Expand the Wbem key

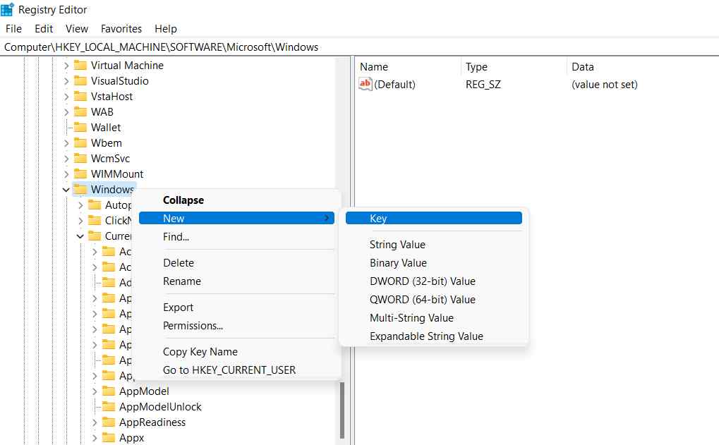point(66,143)
